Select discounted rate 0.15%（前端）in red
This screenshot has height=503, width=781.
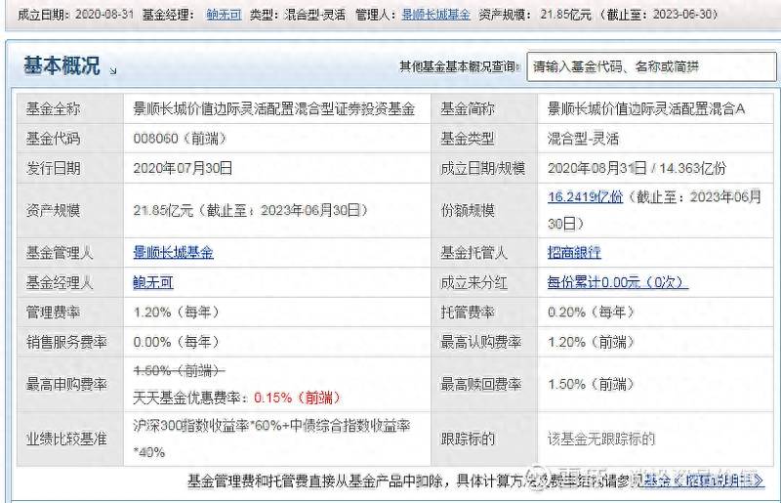click(x=298, y=398)
